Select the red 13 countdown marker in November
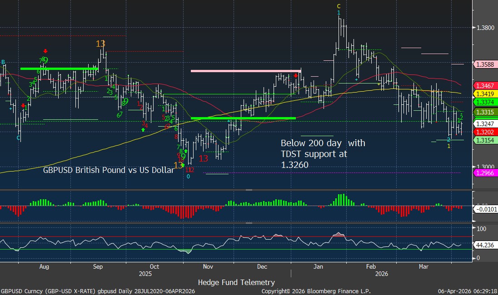 tap(203, 158)
